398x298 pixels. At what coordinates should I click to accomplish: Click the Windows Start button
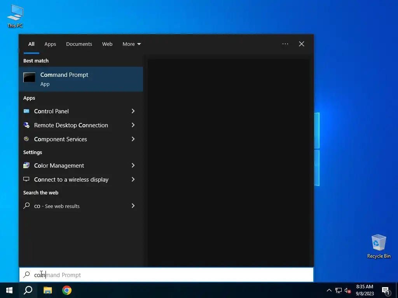tap(9, 290)
